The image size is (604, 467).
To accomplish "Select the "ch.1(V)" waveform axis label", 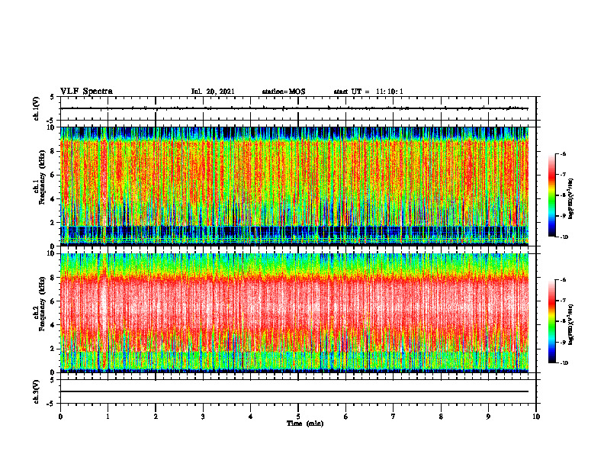I will click(x=36, y=108).
